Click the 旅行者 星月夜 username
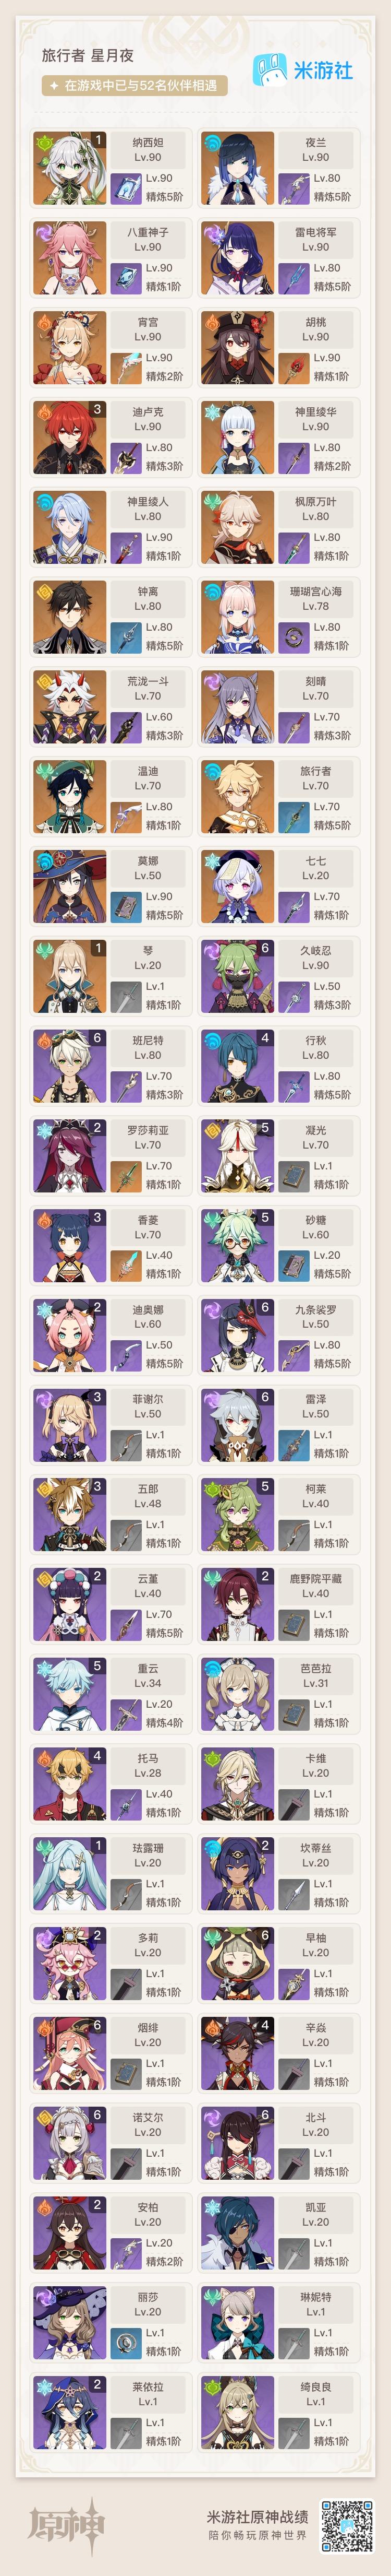The width and height of the screenshot is (391, 2576). coord(88,56)
